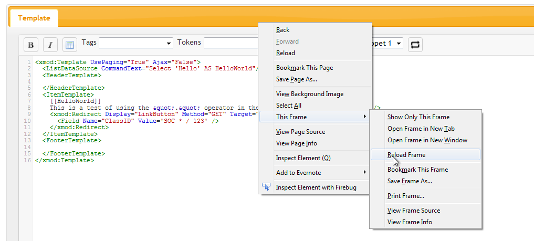
Task: Expand This Frame submenu
Action: click(315, 117)
